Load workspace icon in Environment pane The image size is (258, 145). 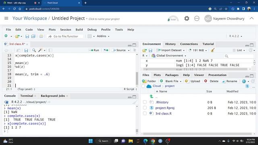(144, 50)
